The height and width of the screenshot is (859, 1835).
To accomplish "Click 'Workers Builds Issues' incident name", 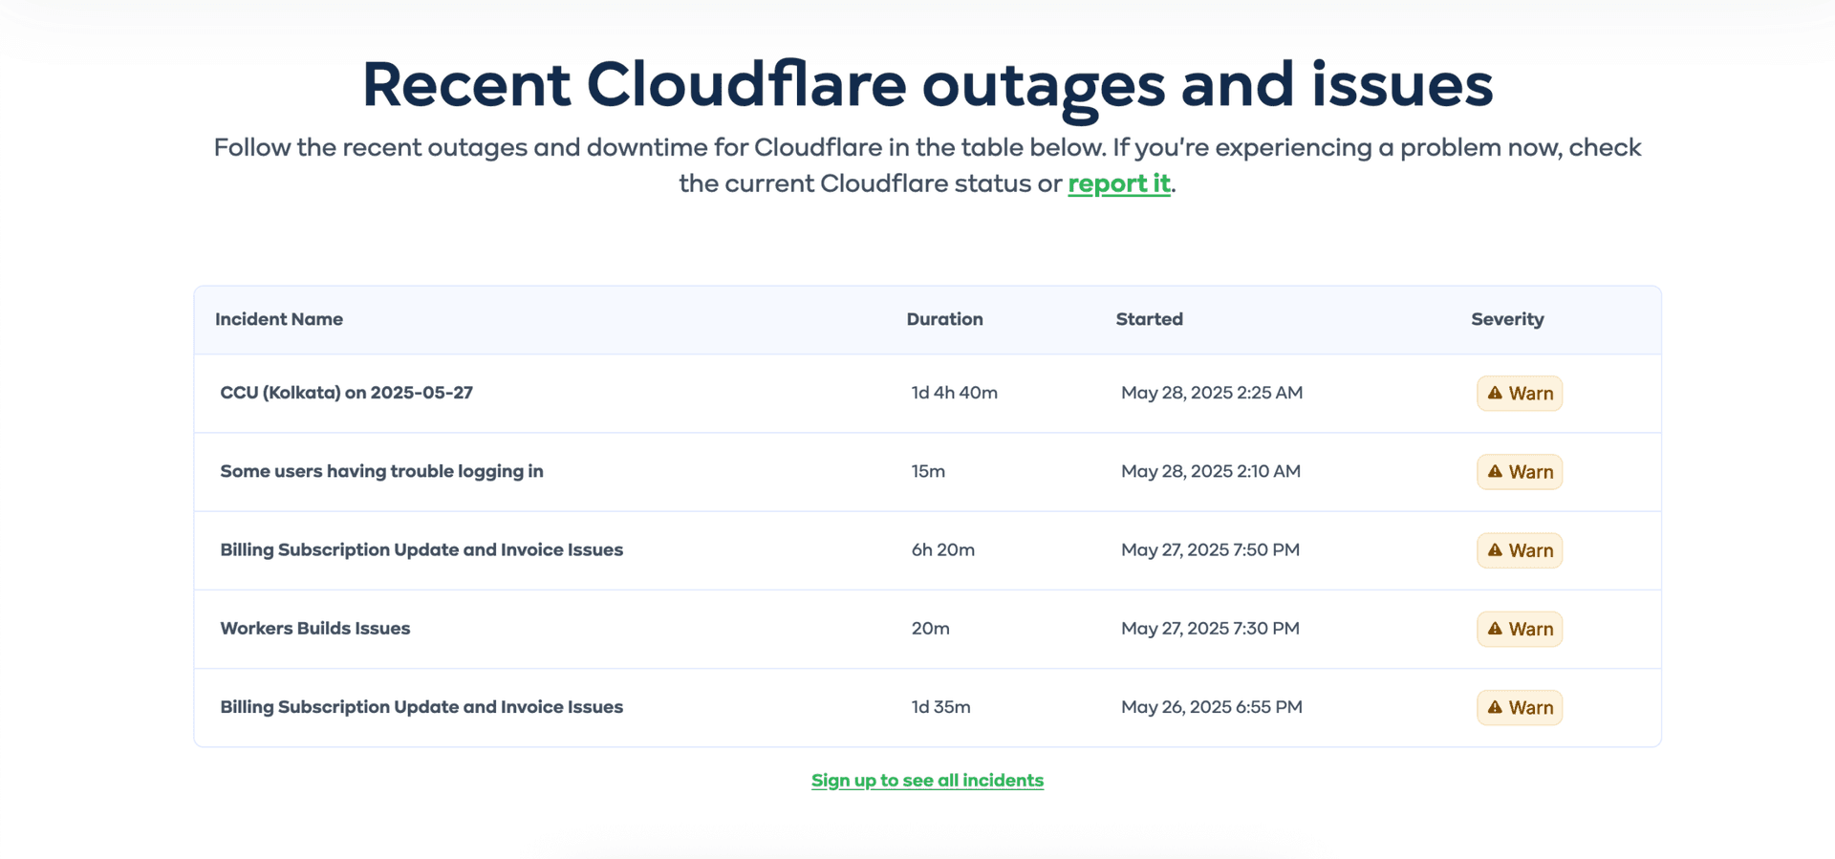I will click(x=314, y=628).
